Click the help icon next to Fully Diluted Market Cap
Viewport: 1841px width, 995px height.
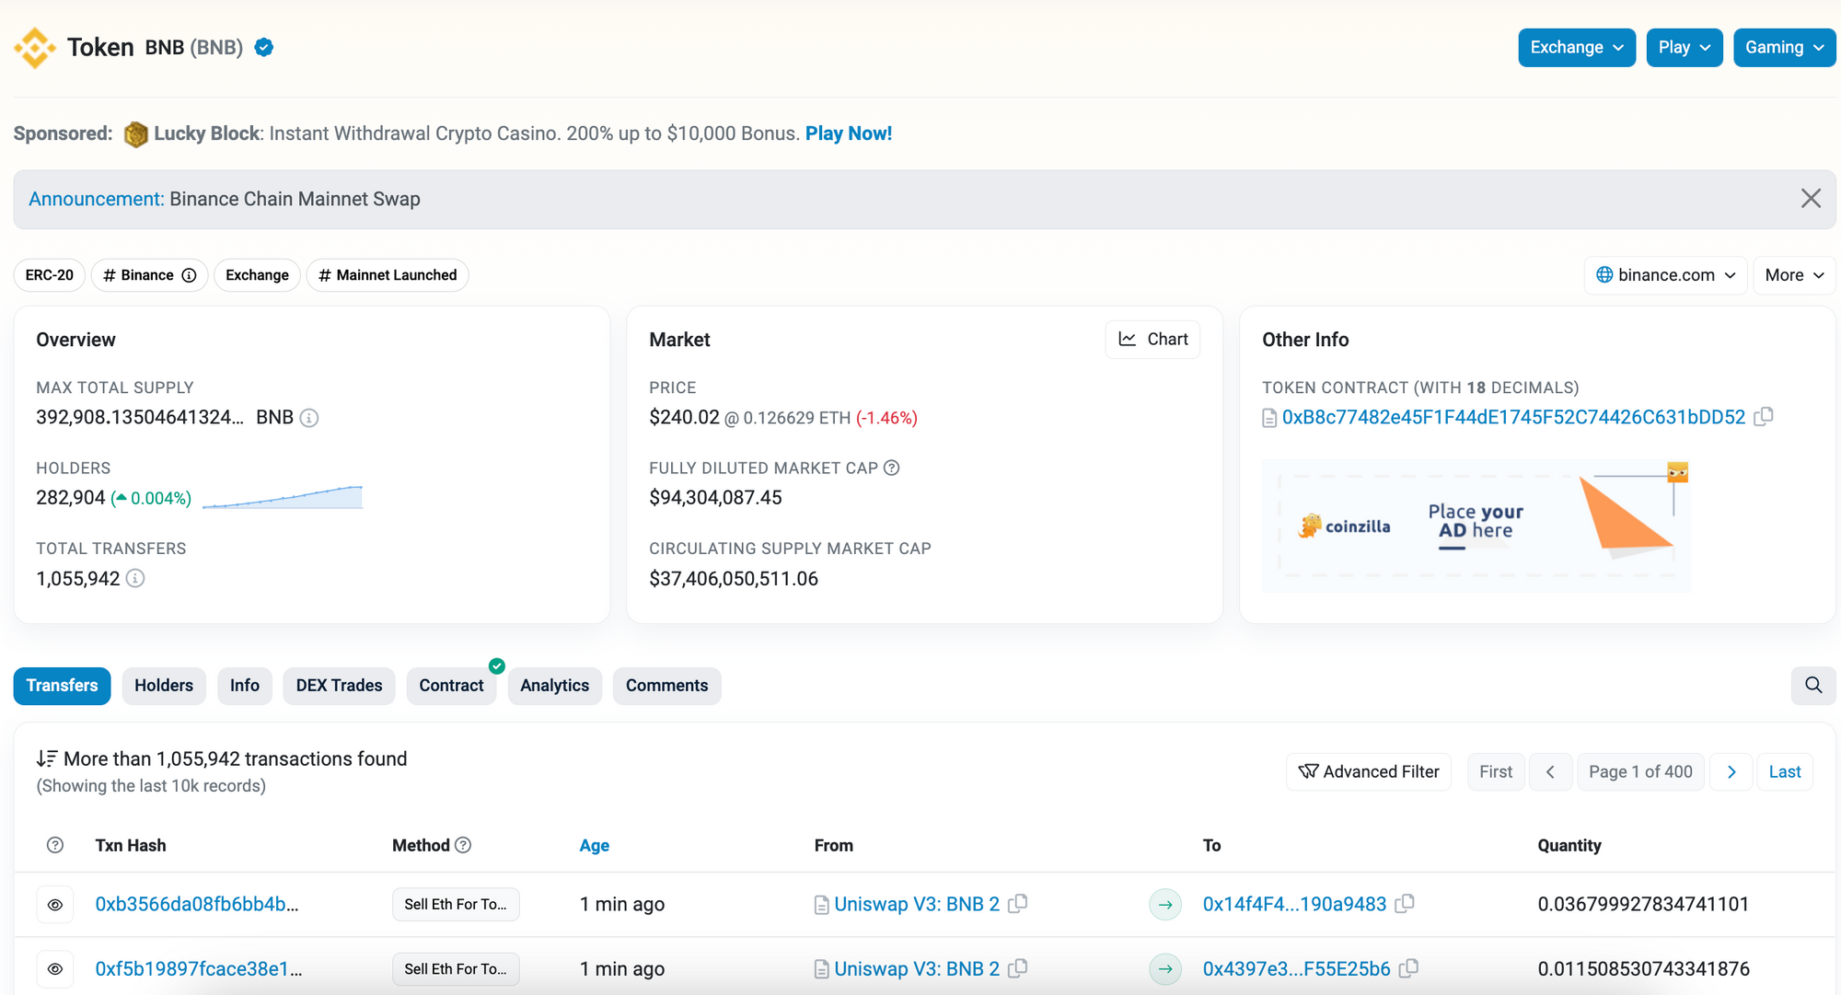(891, 468)
